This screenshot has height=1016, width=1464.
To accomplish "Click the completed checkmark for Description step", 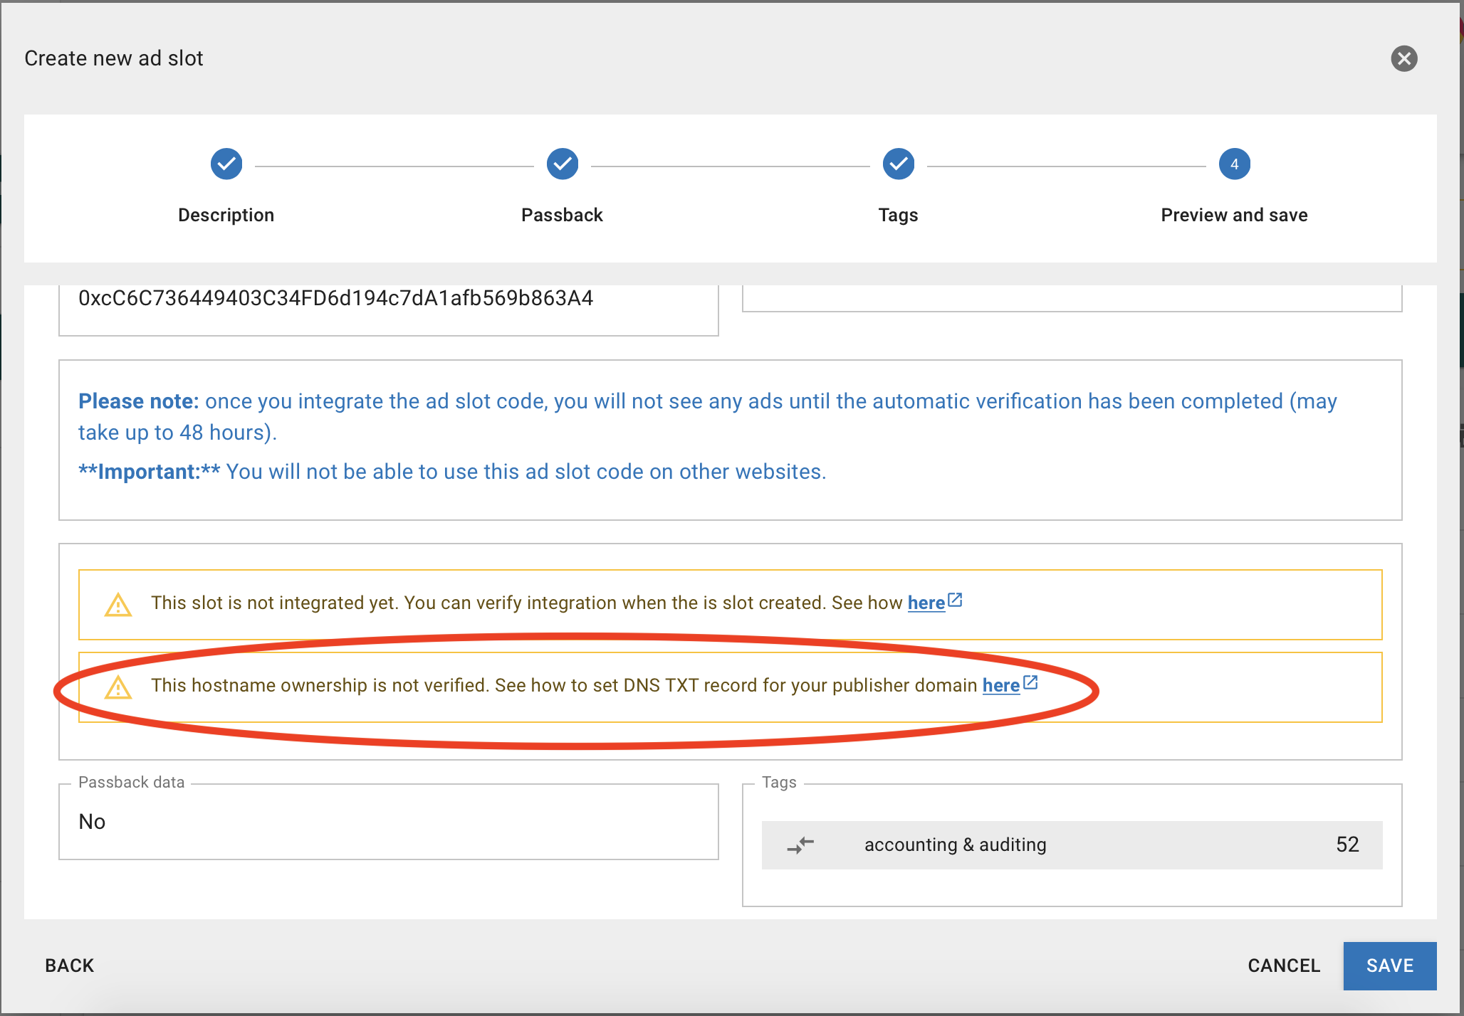I will point(226,164).
